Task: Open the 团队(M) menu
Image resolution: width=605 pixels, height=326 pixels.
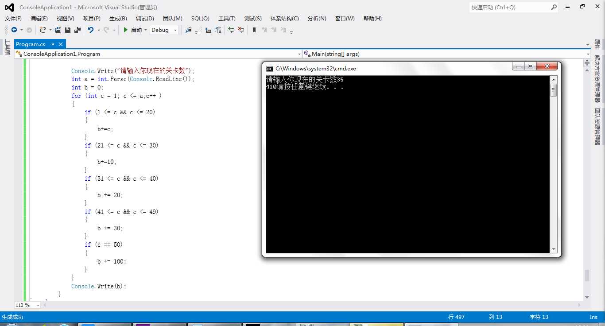Action: click(x=173, y=19)
